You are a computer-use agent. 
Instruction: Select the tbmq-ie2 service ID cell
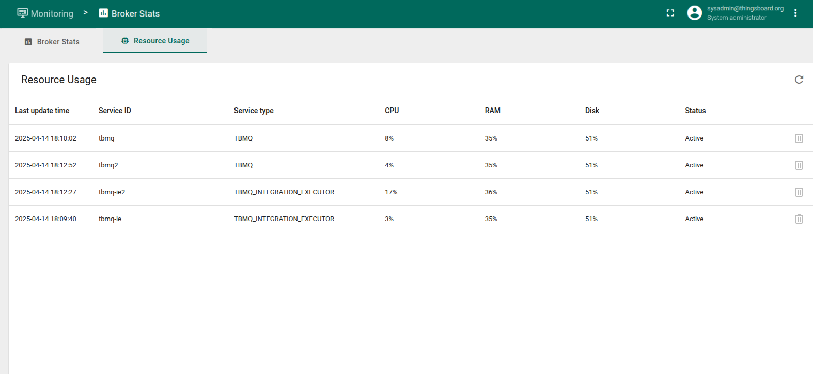coord(112,192)
